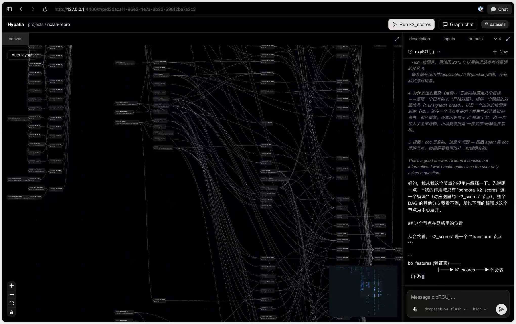The height and width of the screenshot is (324, 516).
Task: Open conversation history icon
Action: [x=410, y=52]
